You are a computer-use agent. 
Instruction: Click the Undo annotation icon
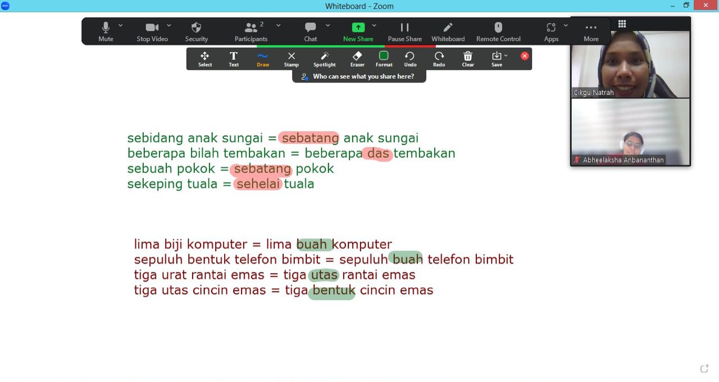click(x=410, y=58)
